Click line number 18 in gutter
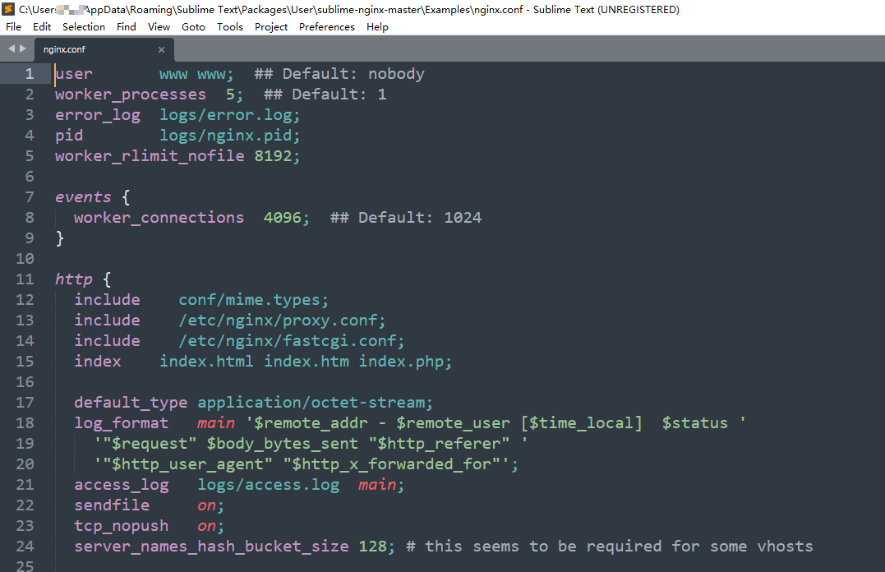Viewport: 885px width, 572px height. tap(25, 423)
